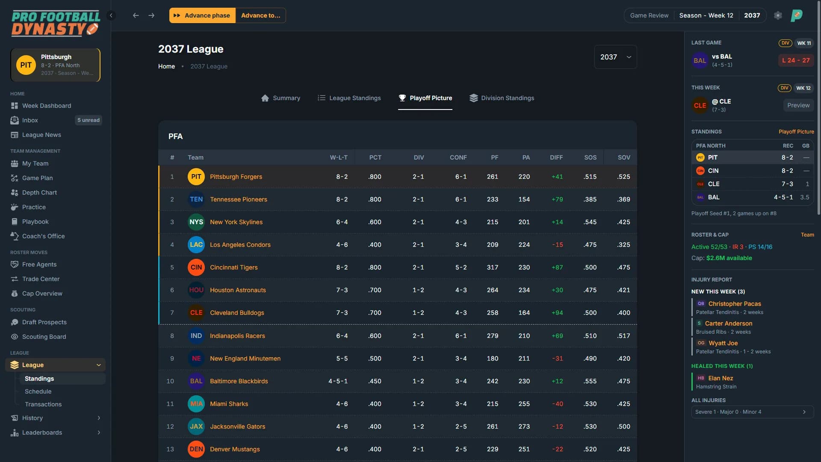Click the forward navigation arrow
Image resolution: width=821 pixels, height=462 pixels.
coord(151,15)
